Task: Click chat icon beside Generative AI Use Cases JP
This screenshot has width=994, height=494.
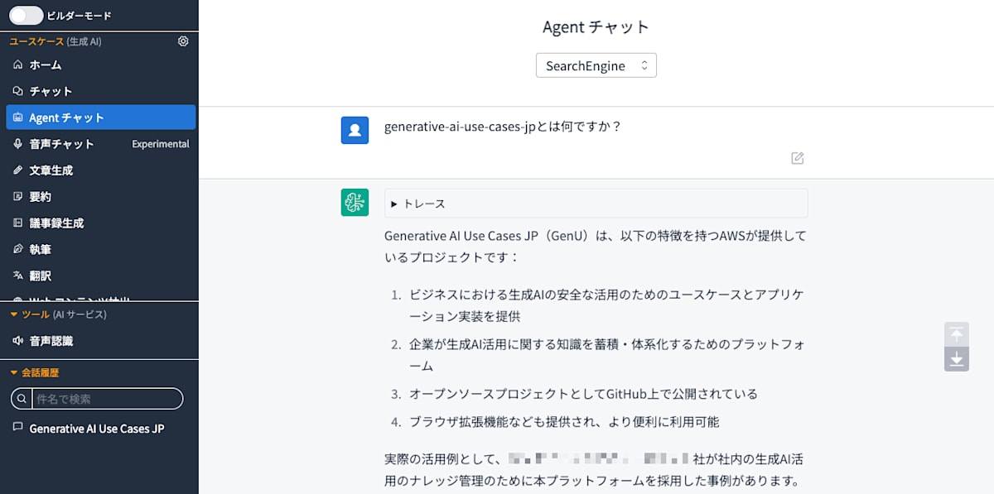Action: 18,428
